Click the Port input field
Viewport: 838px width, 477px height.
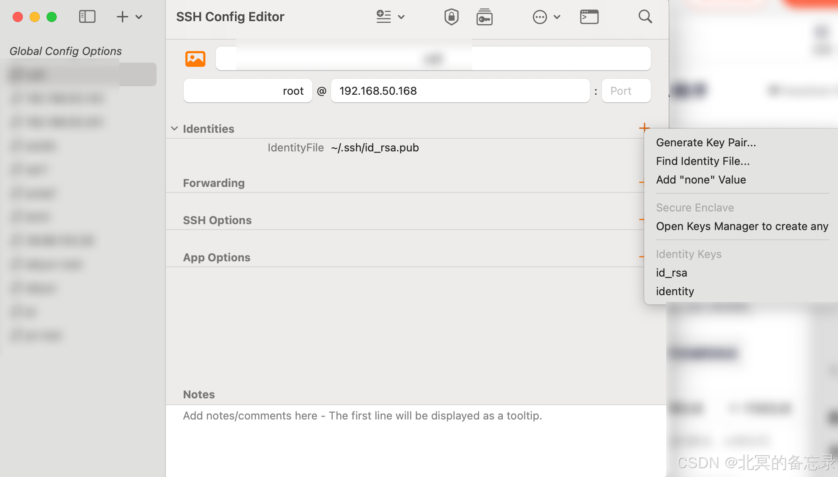[626, 91]
